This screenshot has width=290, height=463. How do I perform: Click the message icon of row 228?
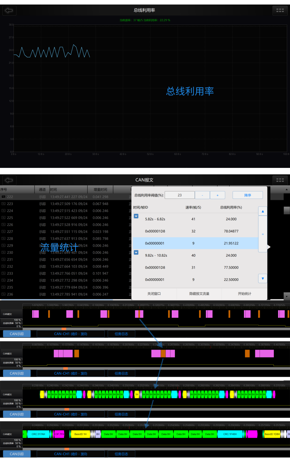coord(3,239)
